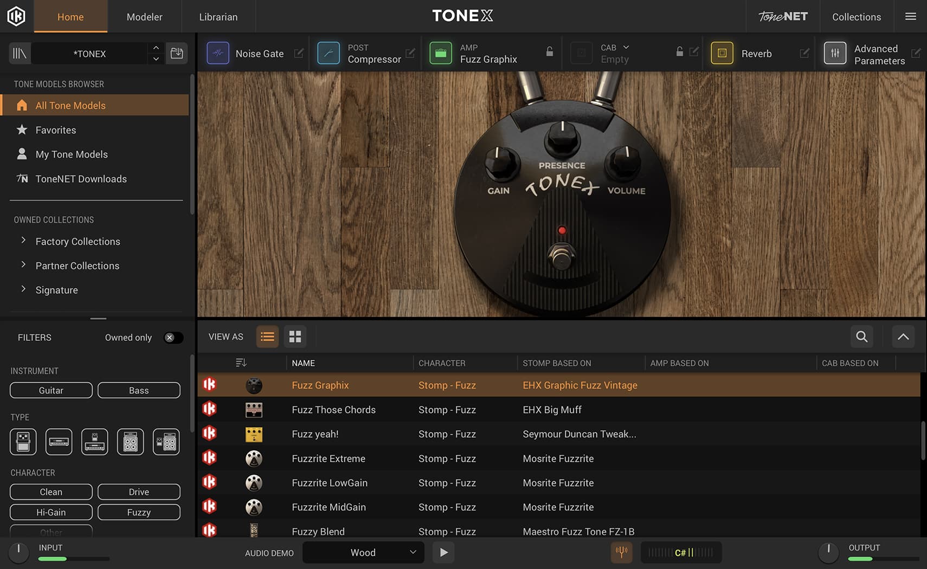Image resolution: width=927 pixels, height=569 pixels.
Task: Open the Librarian tab
Action: 218,17
